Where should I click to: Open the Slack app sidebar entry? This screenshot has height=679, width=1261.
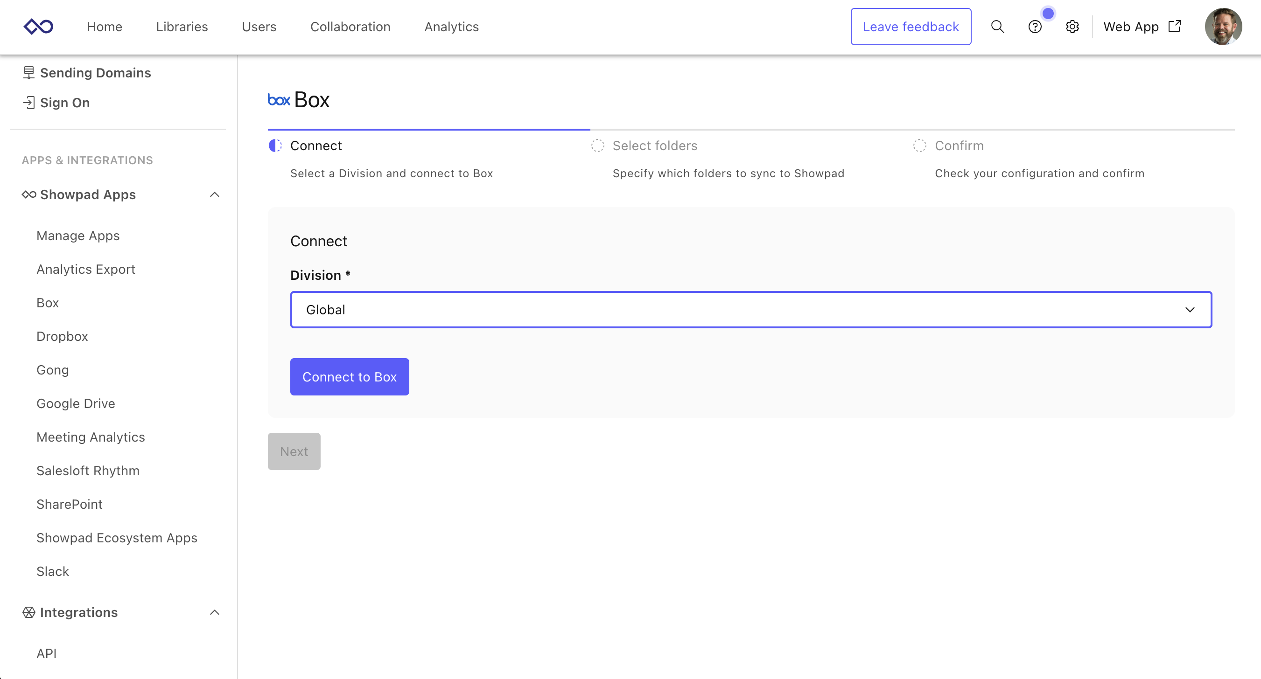52,571
